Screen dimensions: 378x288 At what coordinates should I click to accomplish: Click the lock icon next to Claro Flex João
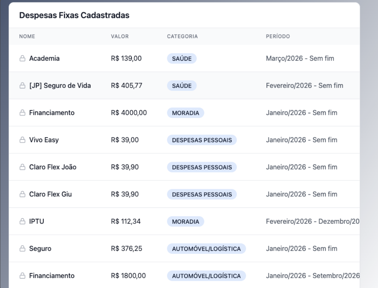[x=22, y=167]
